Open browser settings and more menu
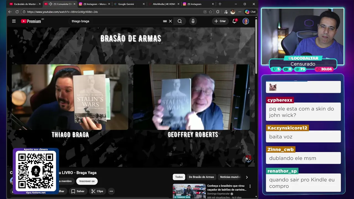Image resolution: width=354 pixels, height=199 pixels. point(240,12)
